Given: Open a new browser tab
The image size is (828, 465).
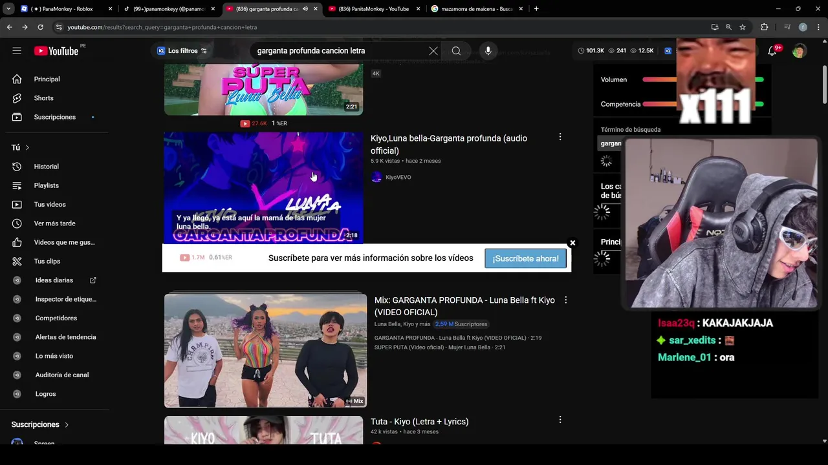Looking at the screenshot, I should (x=536, y=9).
